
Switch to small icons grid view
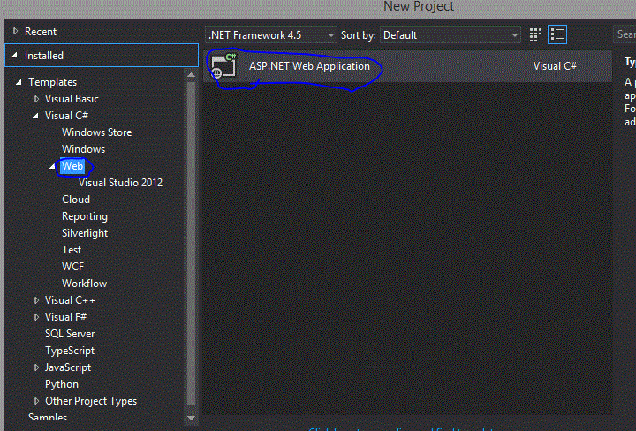pos(535,34)
